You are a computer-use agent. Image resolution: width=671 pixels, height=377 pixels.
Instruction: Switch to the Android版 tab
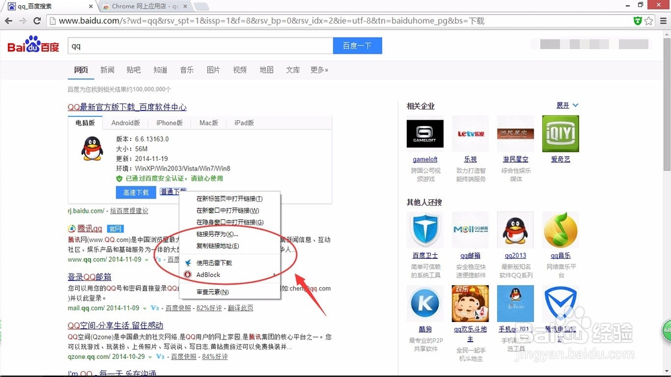125,123
